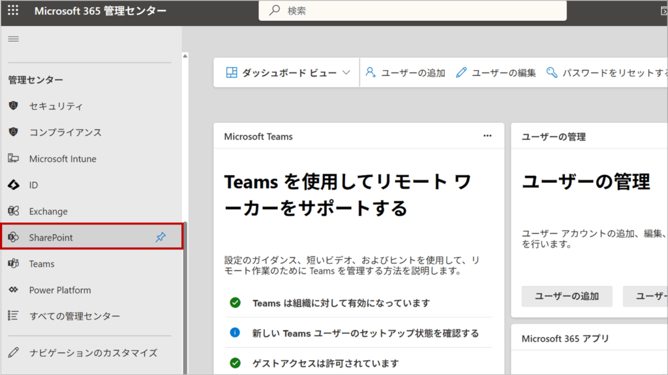Open Exchange admin center
Image resolution: width=668 pixels, height=375 pixels.
coord(48,212)
